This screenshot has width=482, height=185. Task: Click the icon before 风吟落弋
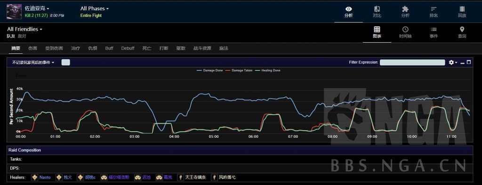pyautogui.click(x=214, y=178)
